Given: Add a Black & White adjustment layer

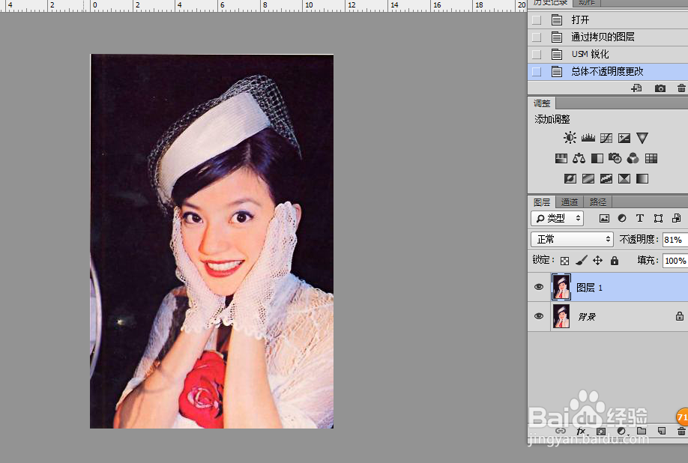Looking at the screenshot, I should tap(597, 158).
